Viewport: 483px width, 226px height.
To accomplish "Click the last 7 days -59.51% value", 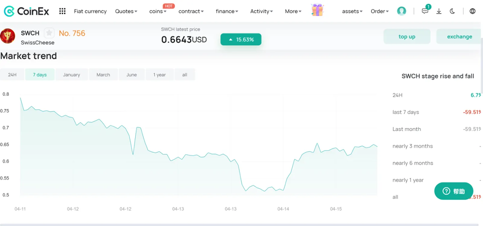I will [472, 112].
